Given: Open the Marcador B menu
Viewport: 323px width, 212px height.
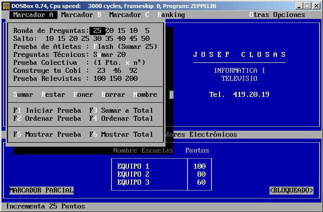Looking at the screenshot, I should coord(81,14).
